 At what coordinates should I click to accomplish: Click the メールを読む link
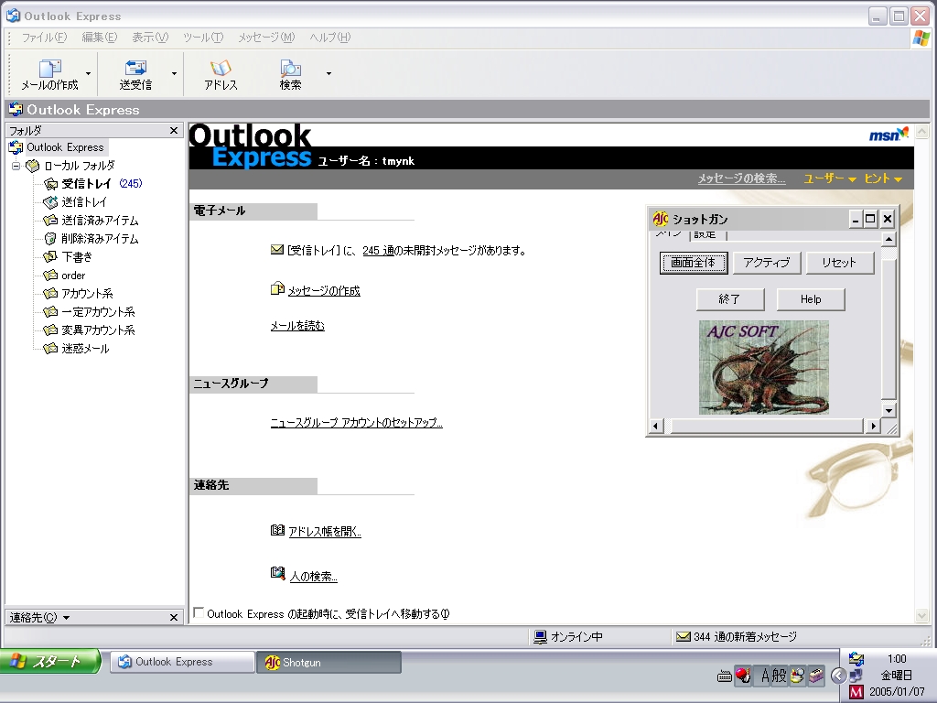coord(297,326)
